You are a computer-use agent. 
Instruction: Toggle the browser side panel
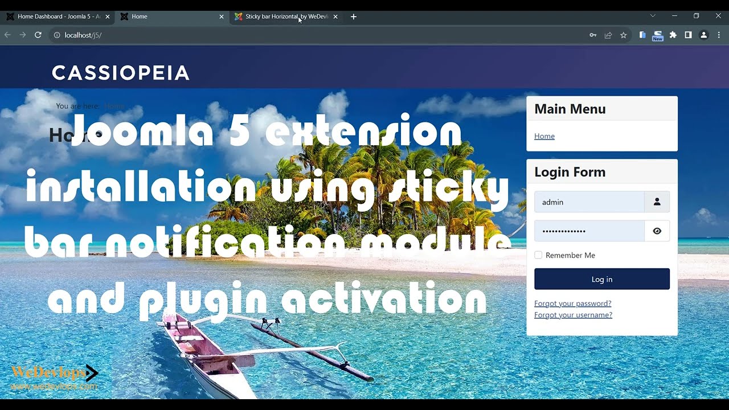tap(688, 35)
